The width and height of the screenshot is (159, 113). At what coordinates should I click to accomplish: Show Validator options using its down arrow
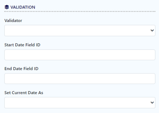tap(152, 30)
